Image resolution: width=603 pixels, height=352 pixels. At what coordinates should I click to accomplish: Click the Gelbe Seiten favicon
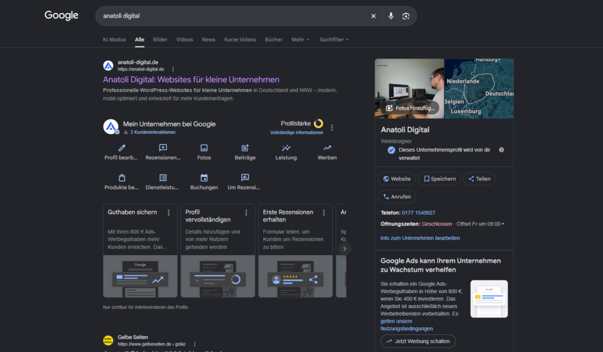108,340
